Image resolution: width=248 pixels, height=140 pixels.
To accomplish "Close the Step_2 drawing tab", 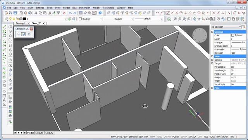I will point(44,23).
